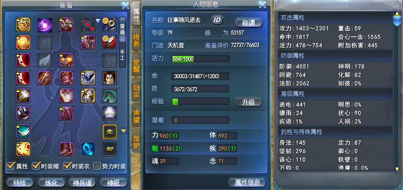Click the blue glowing gem icon
Viewport: 403px width, 190px height.
(x=88, y=149)
